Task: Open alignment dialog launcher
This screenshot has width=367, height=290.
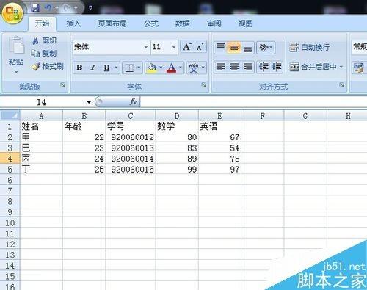Action: click(342, 85)
